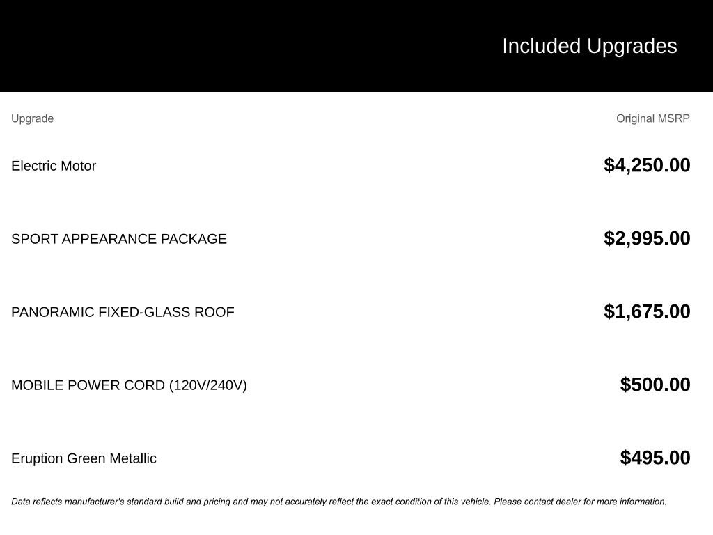
Task: Click the $495.00 paint color price
Action: point(655,458)
